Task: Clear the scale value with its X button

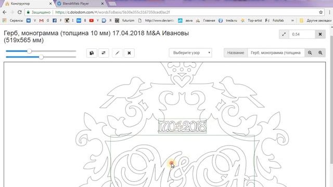Action: pos(321,34)
